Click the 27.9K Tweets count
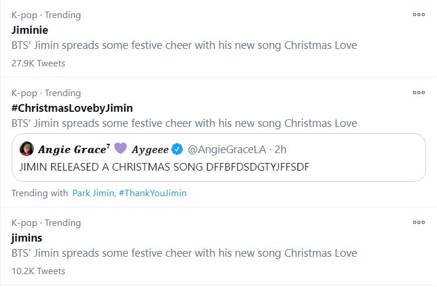This screenshot has height=287, width=437. coord(38,63)
